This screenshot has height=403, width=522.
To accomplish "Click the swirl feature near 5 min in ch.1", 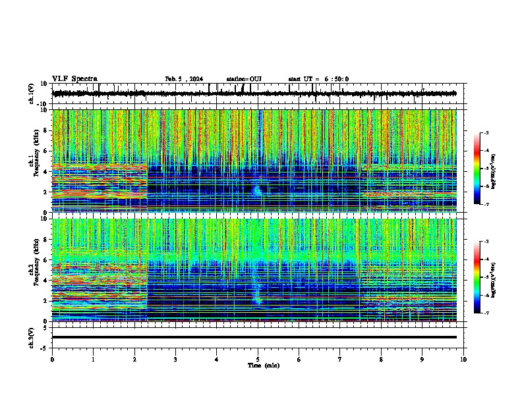I will pos(257,190).
